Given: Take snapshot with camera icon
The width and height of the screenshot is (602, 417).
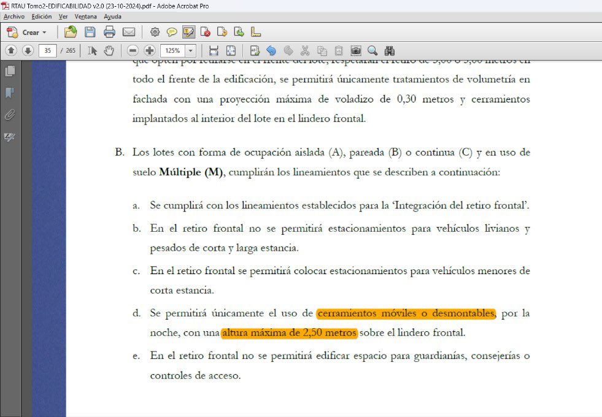Looking at the screenshot, I should pyautogui.click(x=356, y=51).
